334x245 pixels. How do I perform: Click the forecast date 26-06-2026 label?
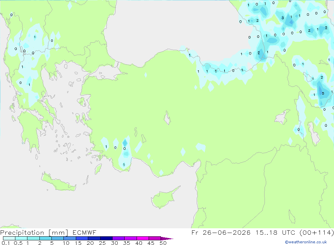click(226, 232)
